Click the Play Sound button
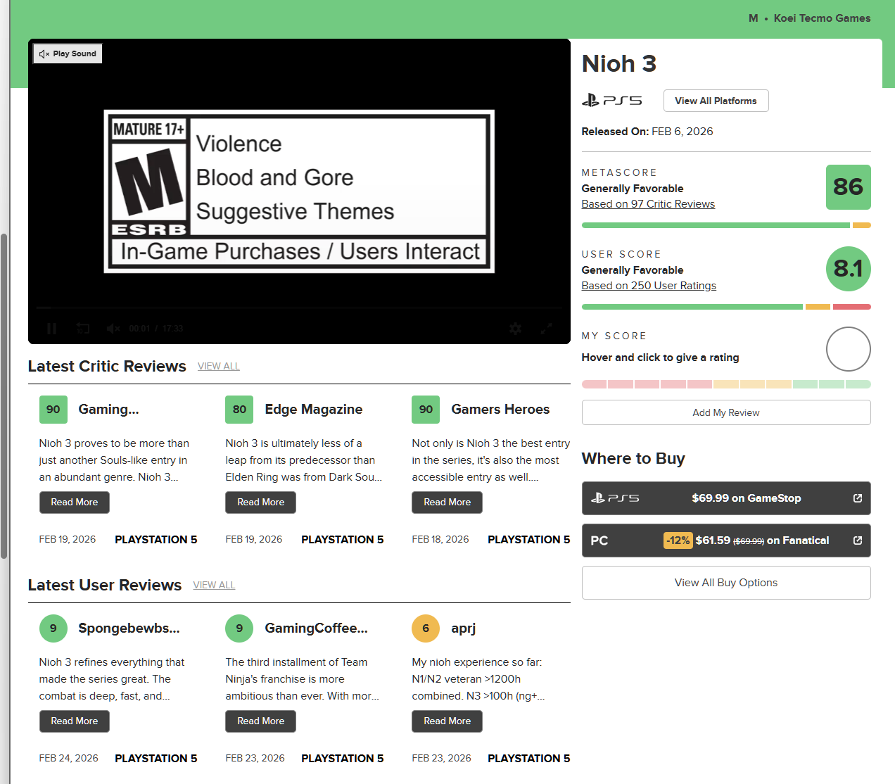Image resolution: width=895 pixels, height=784 pixels. point(68,53)
